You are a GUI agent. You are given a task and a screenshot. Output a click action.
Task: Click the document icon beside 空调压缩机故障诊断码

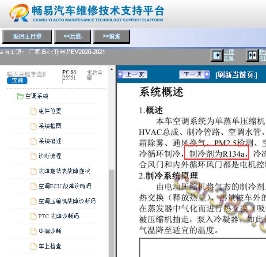(34, 201)
